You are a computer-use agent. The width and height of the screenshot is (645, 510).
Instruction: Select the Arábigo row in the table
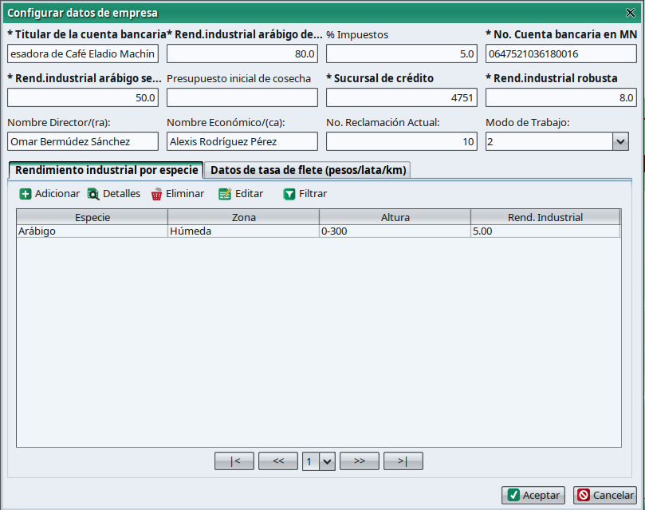(x=92, y=231)
